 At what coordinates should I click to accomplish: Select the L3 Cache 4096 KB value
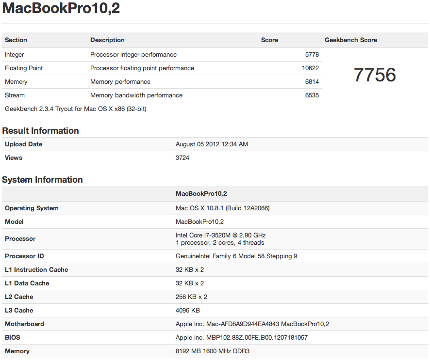(188, 311)
